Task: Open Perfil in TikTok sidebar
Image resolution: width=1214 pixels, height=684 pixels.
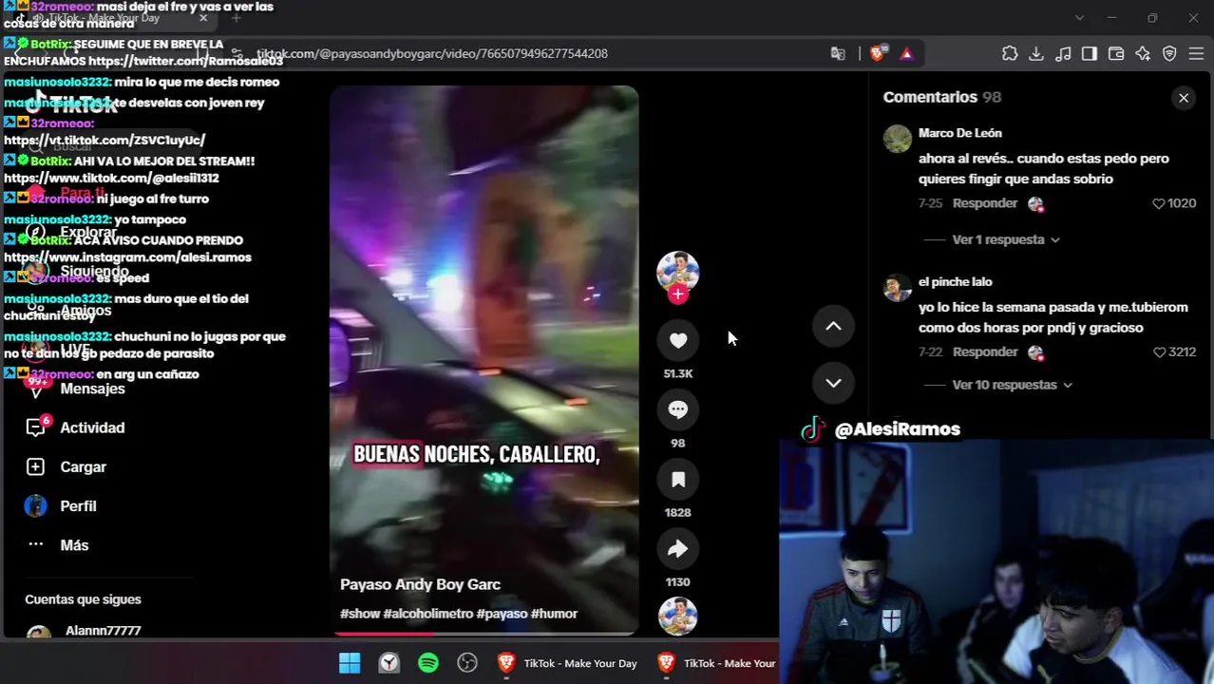Action: coord(78,506)
